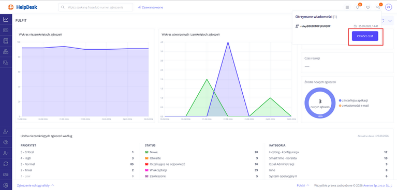Image resolution: width=397 pixels, height=190 pixels.
Task: Click the image alert icon in sidebar
Action: click(x=6, y=62)
